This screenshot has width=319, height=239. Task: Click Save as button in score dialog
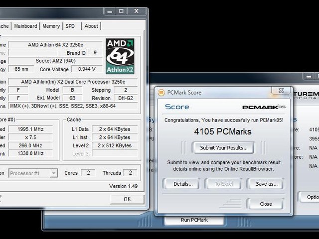(266, 184)
